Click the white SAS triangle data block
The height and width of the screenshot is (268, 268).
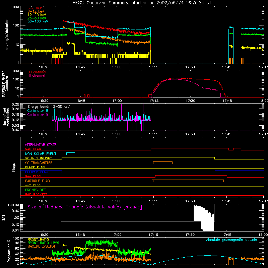point(204,217)
